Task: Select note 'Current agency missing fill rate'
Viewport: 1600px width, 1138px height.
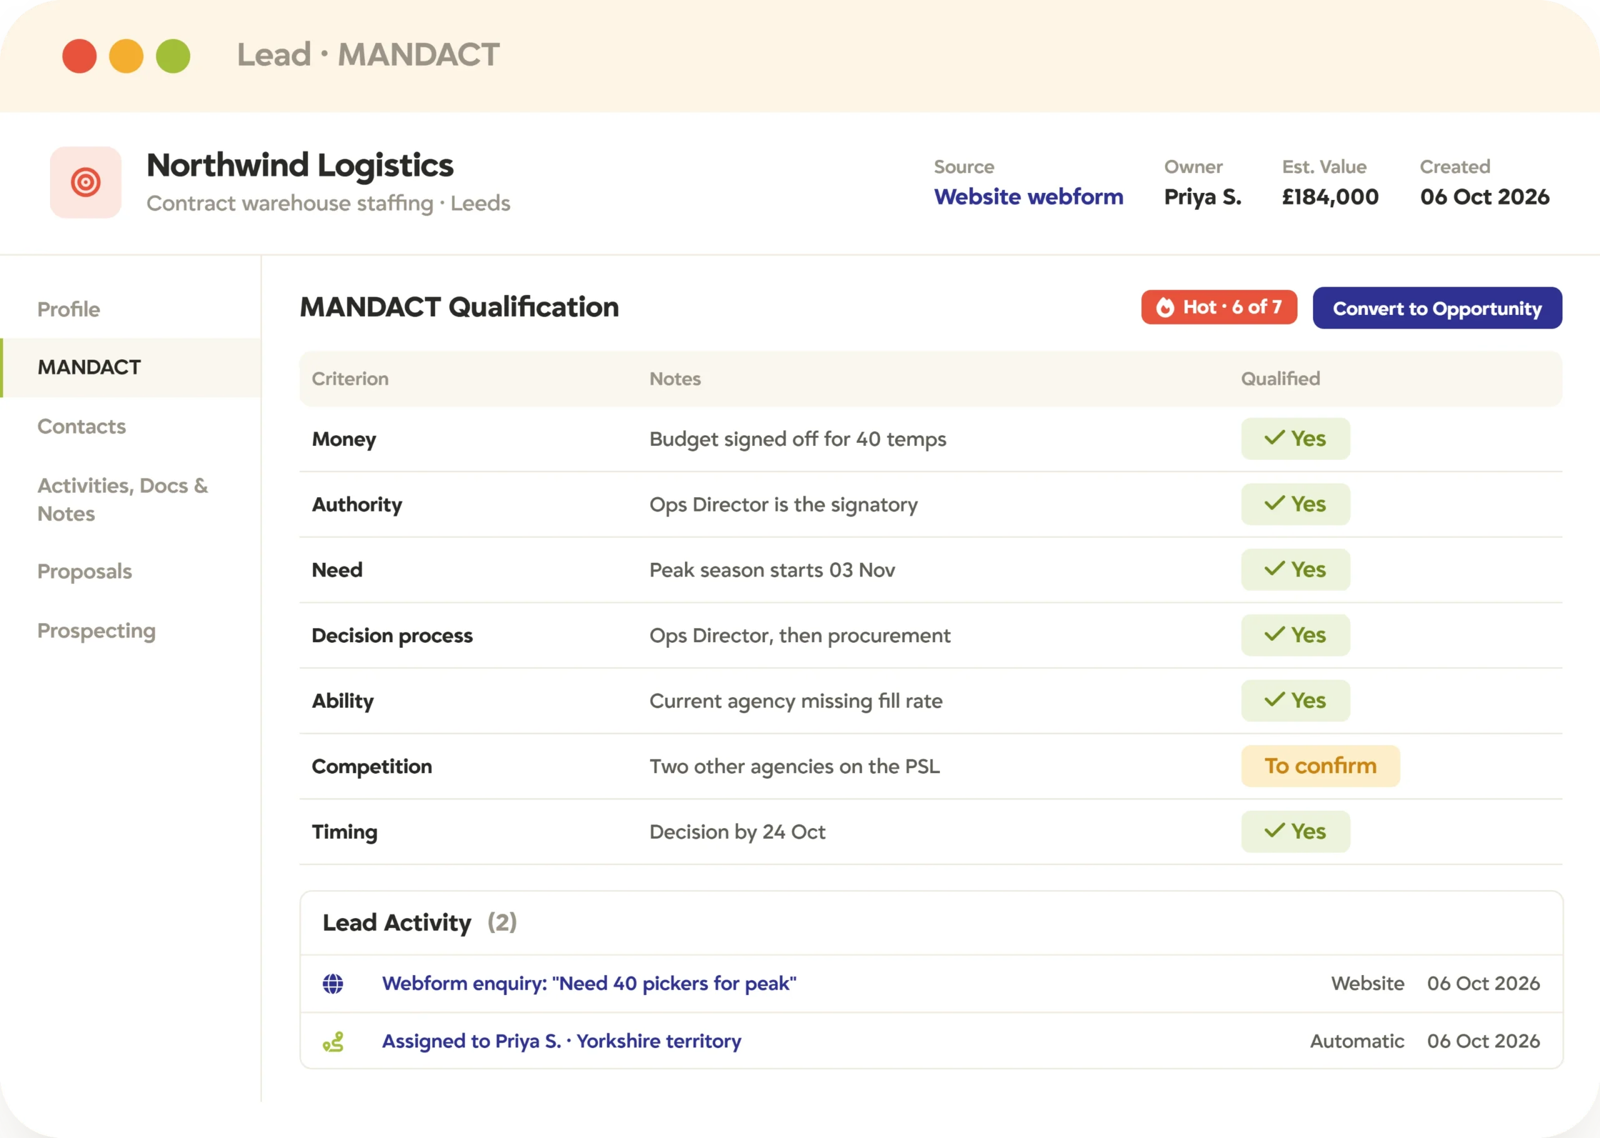Action: pyautogui.click(x=796, y=701)
